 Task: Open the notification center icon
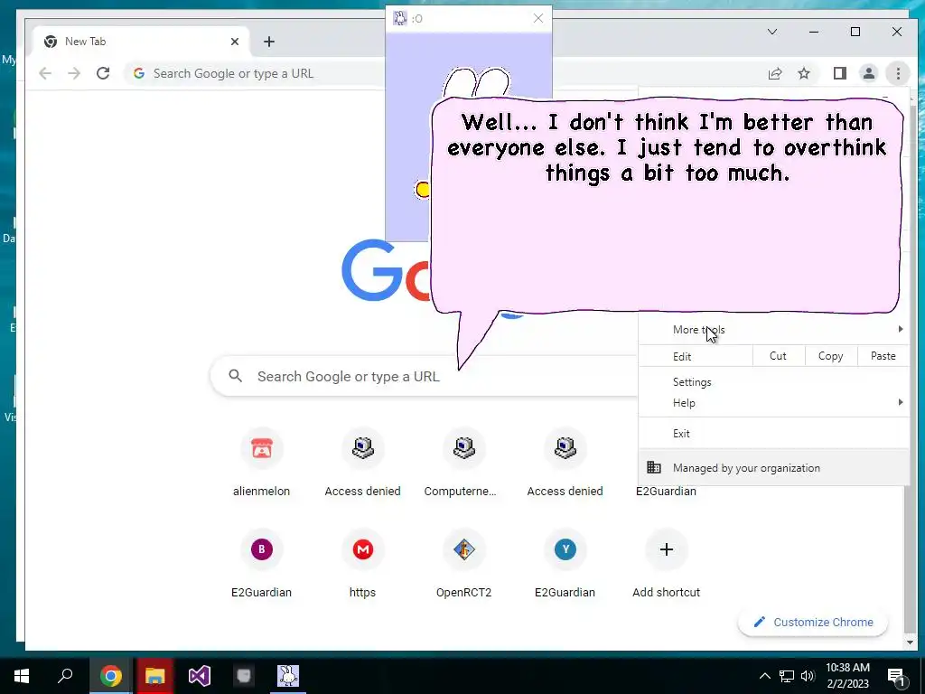pyautogui.click(x=897, y=676)
